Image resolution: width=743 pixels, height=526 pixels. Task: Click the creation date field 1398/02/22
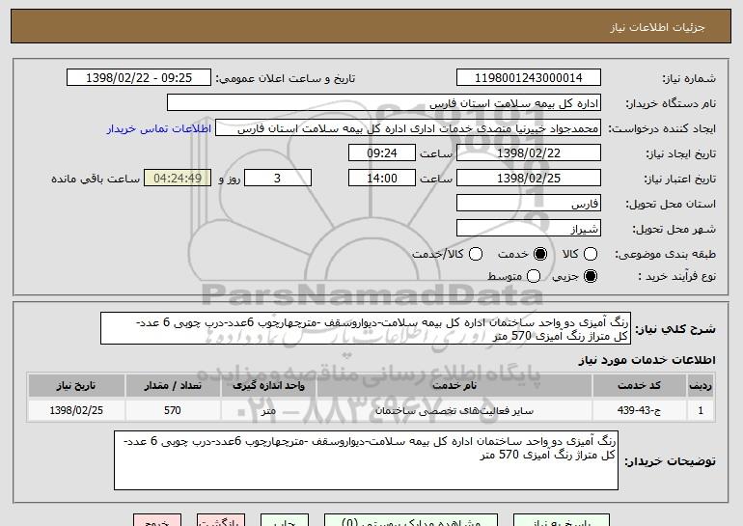coord(529,153)
